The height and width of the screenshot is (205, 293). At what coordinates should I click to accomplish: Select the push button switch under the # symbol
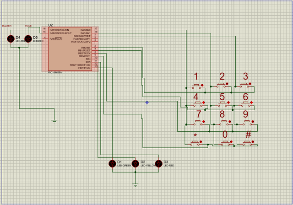[248, 143]
